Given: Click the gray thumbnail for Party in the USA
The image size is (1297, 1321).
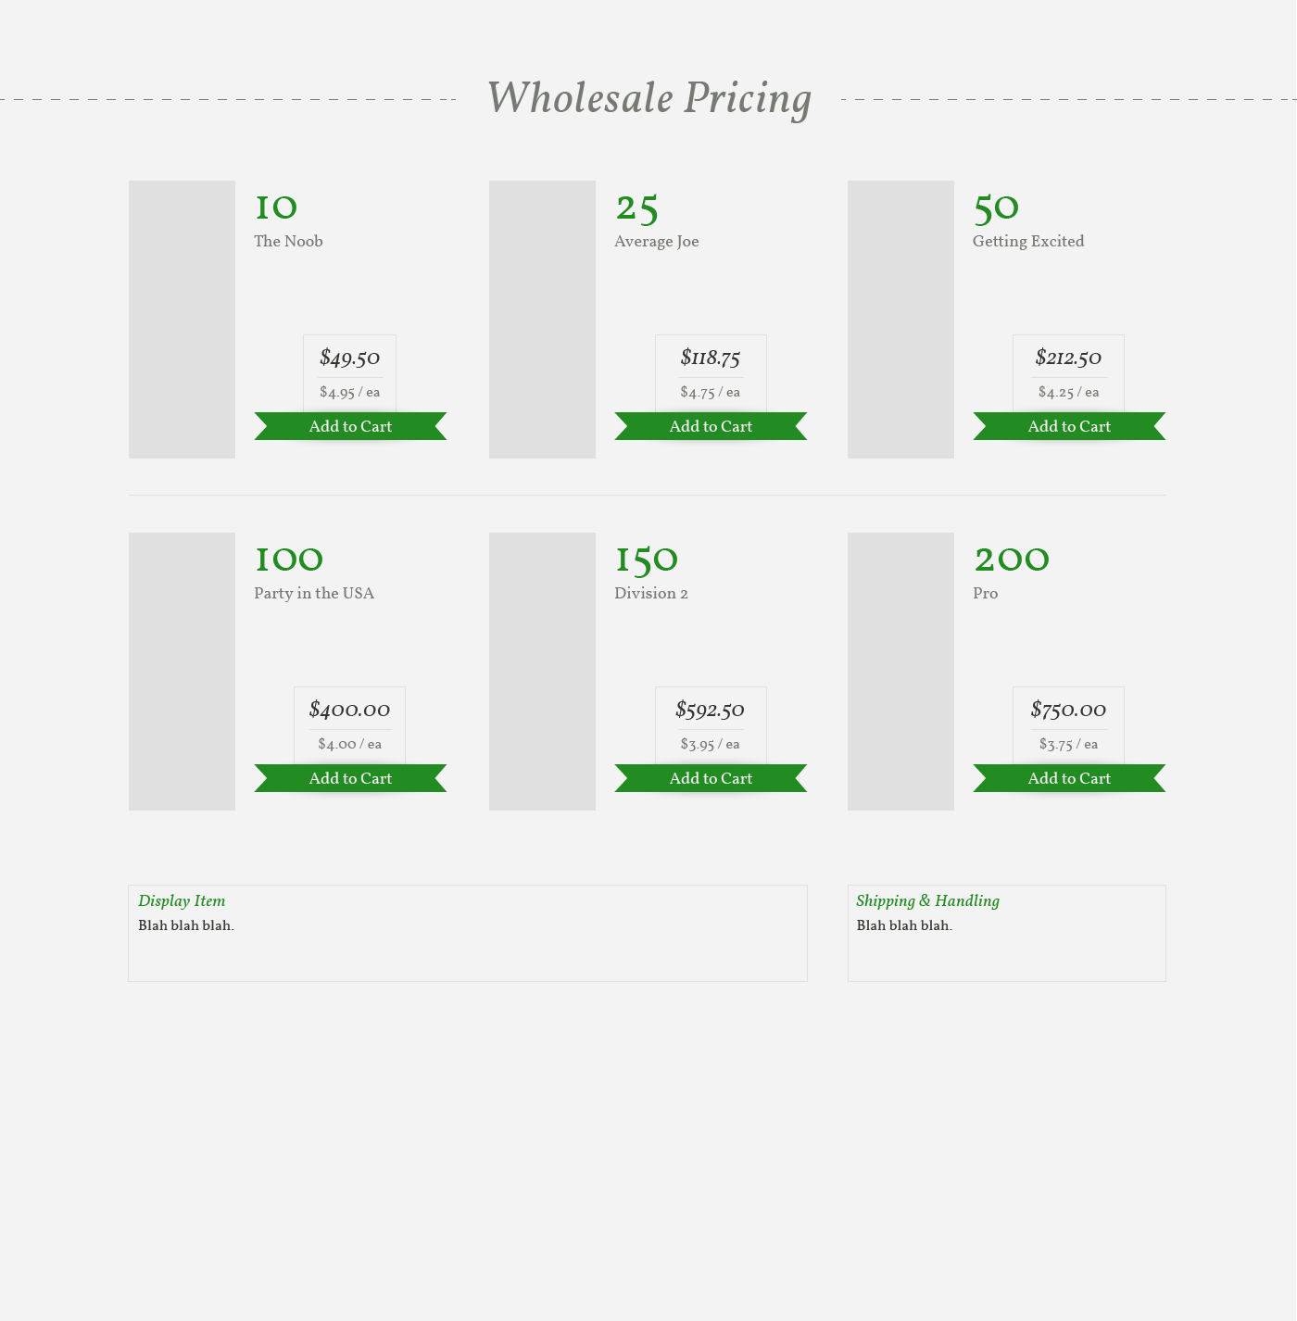Looking at the screenshot, I should pyautogui.click(x=182, y=672).
